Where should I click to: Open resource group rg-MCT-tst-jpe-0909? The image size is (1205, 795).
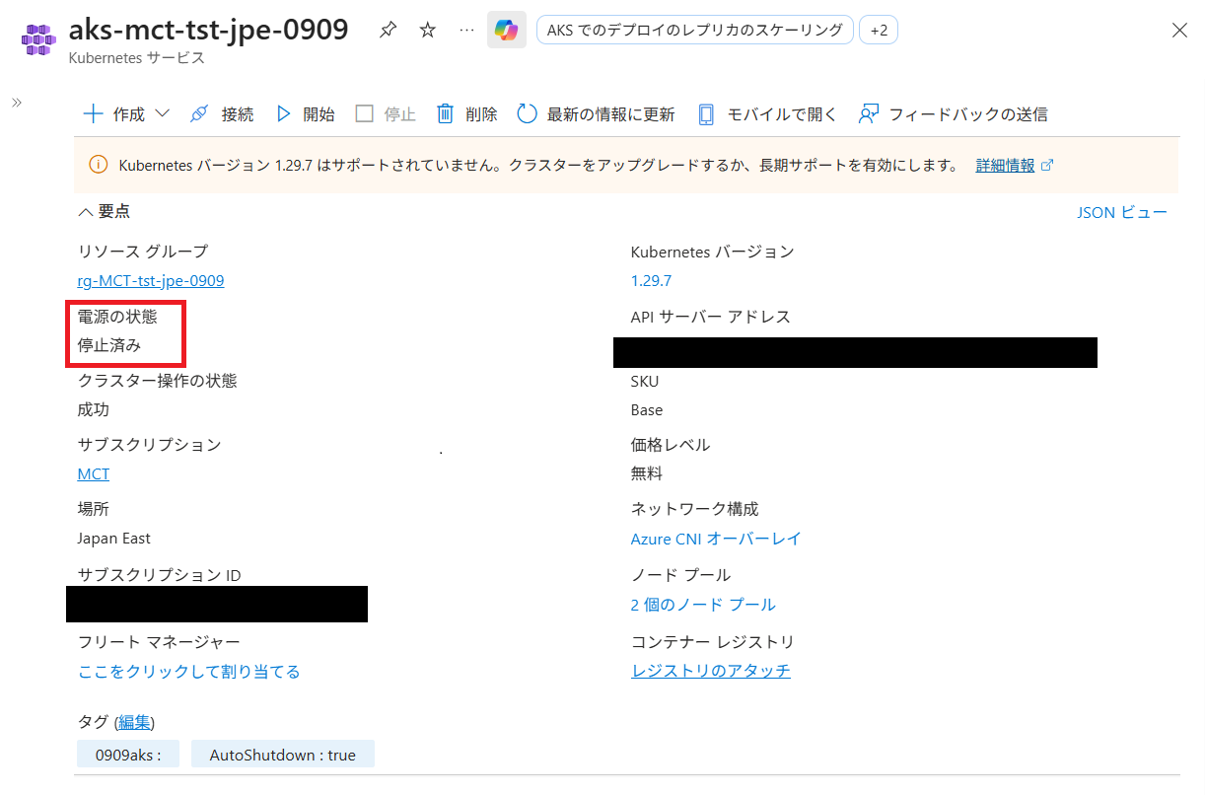pos(151,281)
